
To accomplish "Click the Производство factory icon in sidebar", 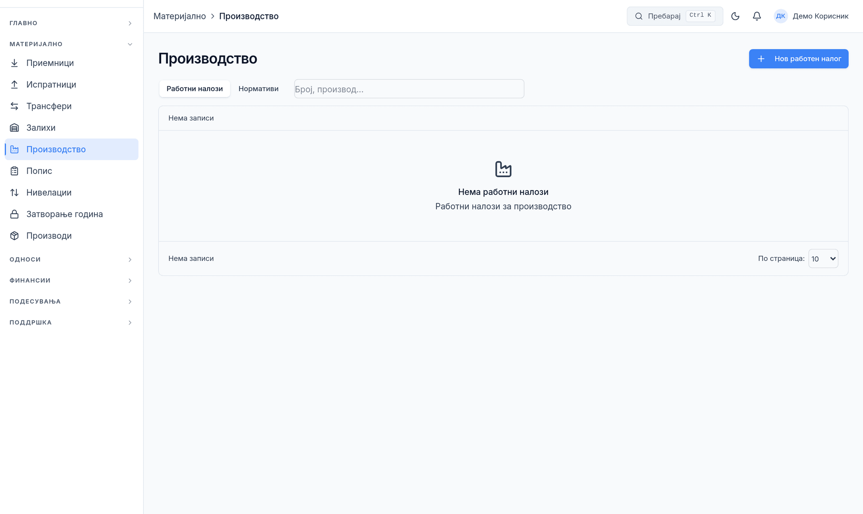I will pyautogui.click(x=14, y=149).
